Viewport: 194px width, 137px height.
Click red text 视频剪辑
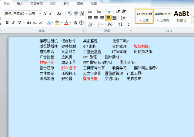tap(141, 46)
